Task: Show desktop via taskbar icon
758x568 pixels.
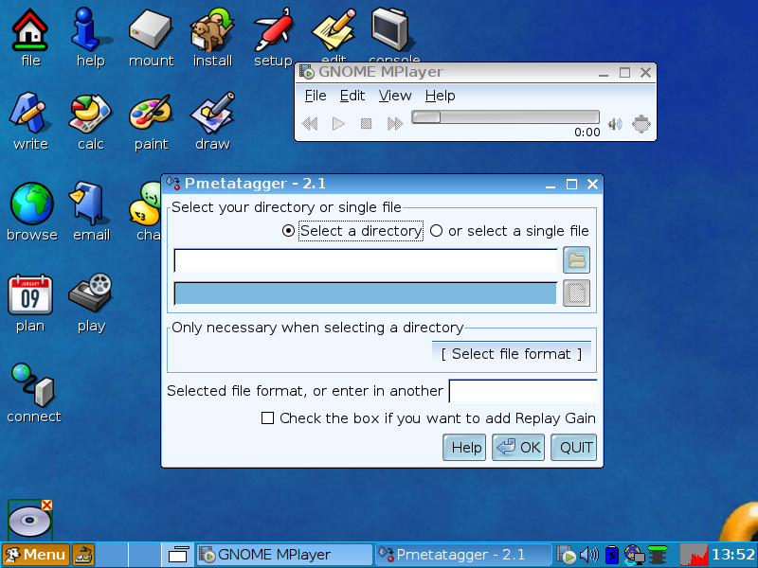Action: coord(178,555)
